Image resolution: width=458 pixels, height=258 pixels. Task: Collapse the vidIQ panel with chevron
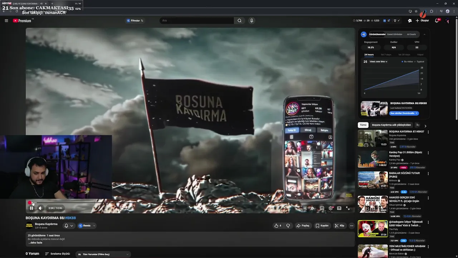pyautogui.click(x=424, y=34)
